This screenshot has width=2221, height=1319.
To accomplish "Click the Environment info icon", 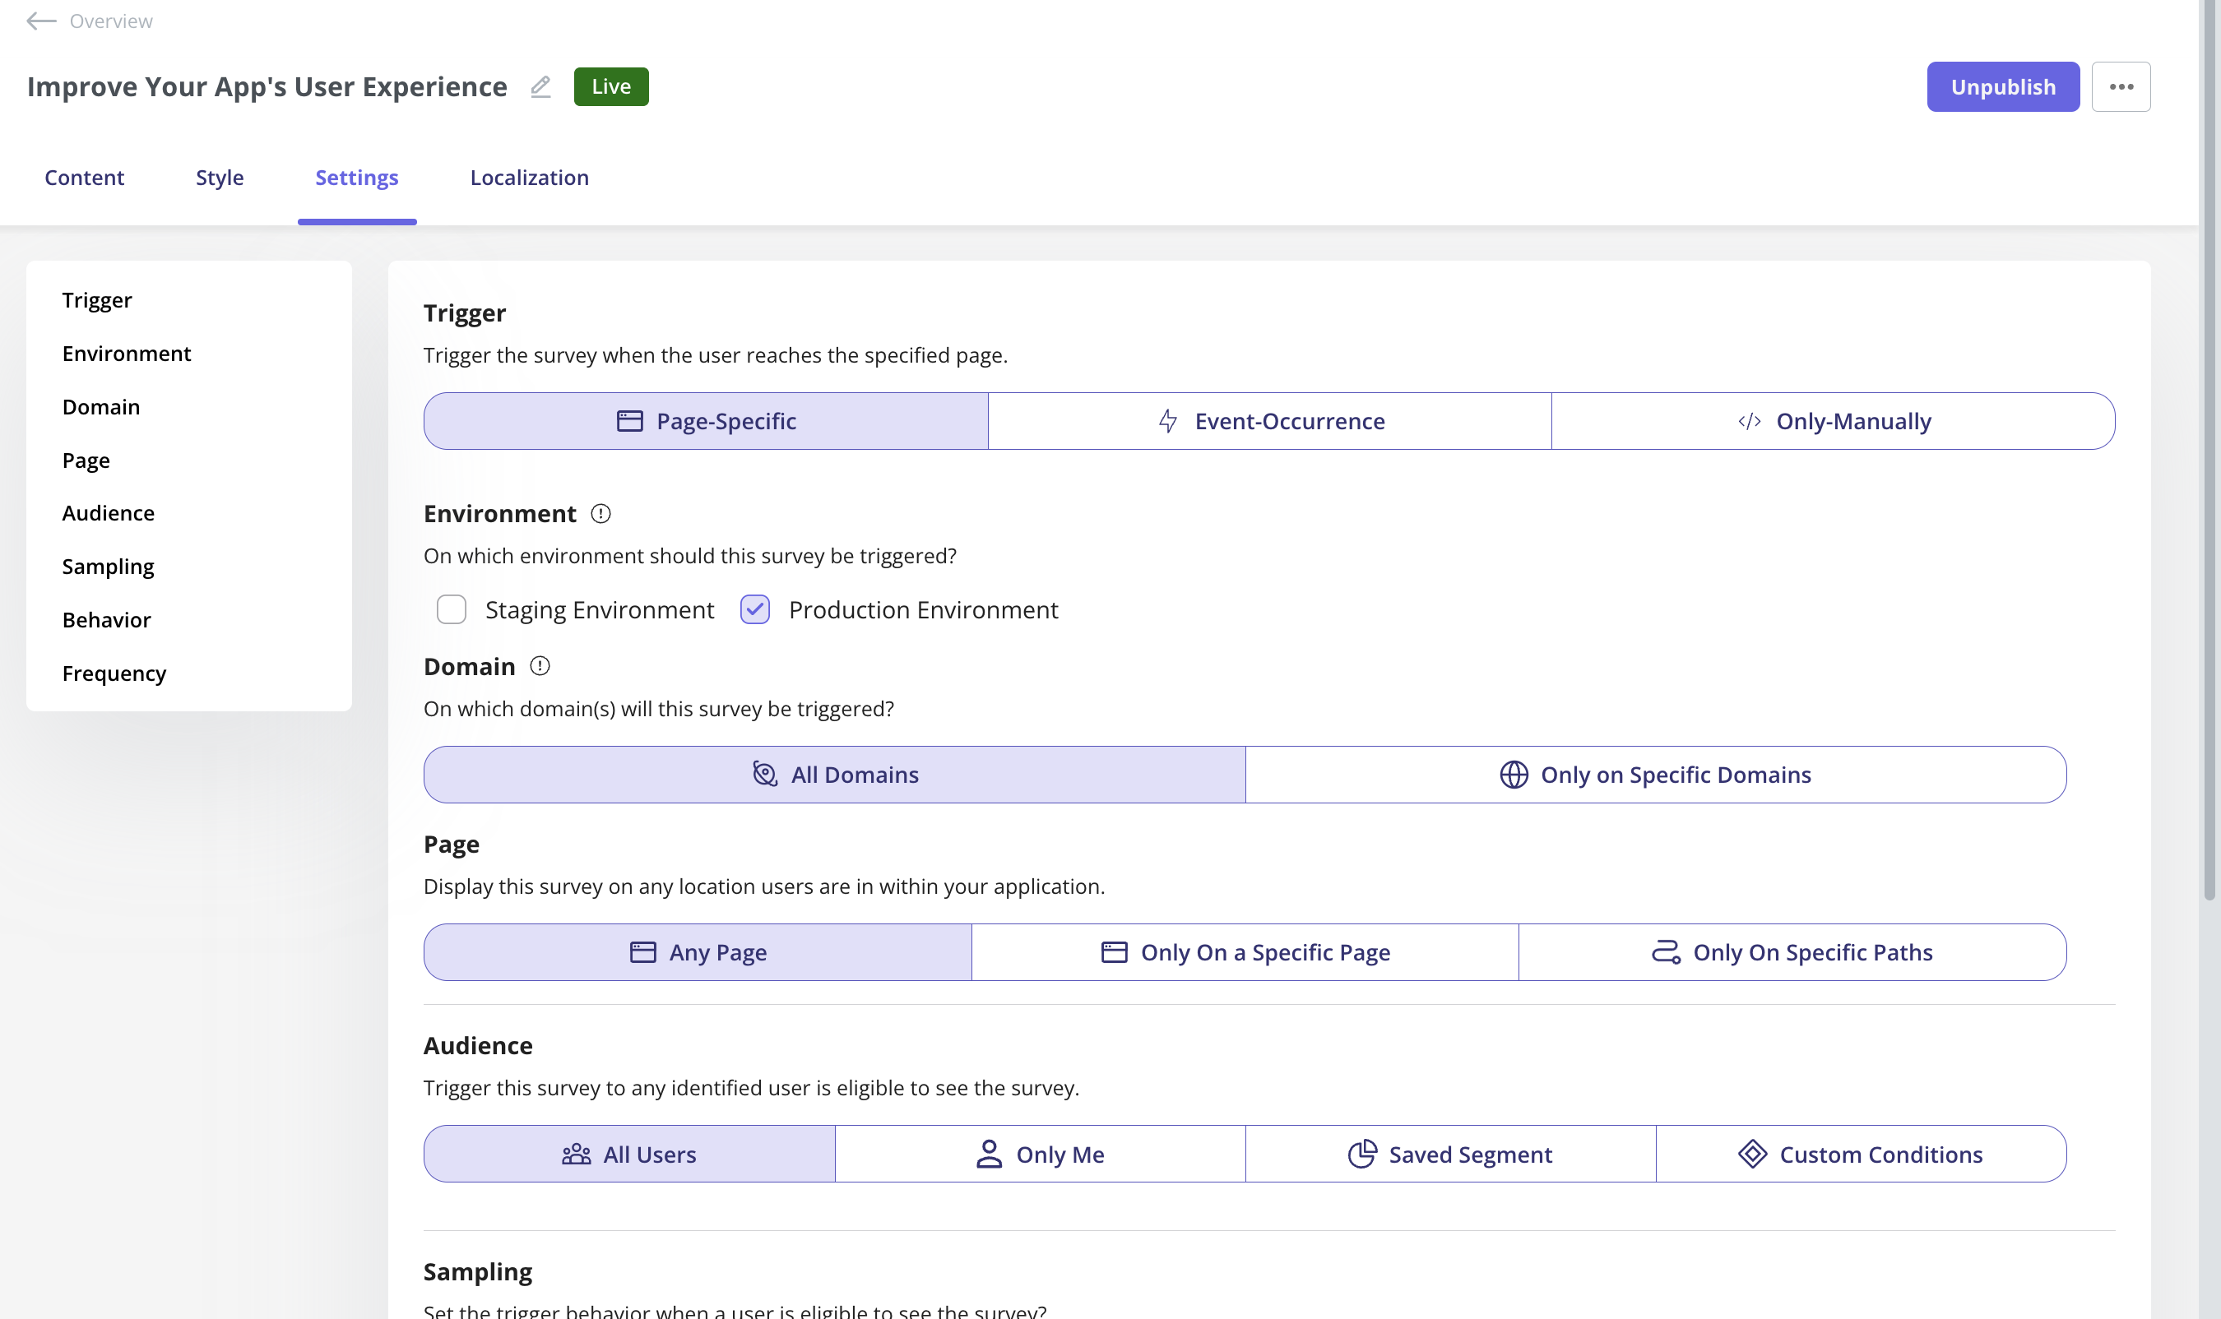I will (x=601, y=514).
